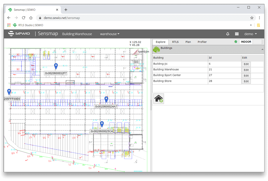
Task: Open the demo user menu
Action: click(x=250, y=34)
